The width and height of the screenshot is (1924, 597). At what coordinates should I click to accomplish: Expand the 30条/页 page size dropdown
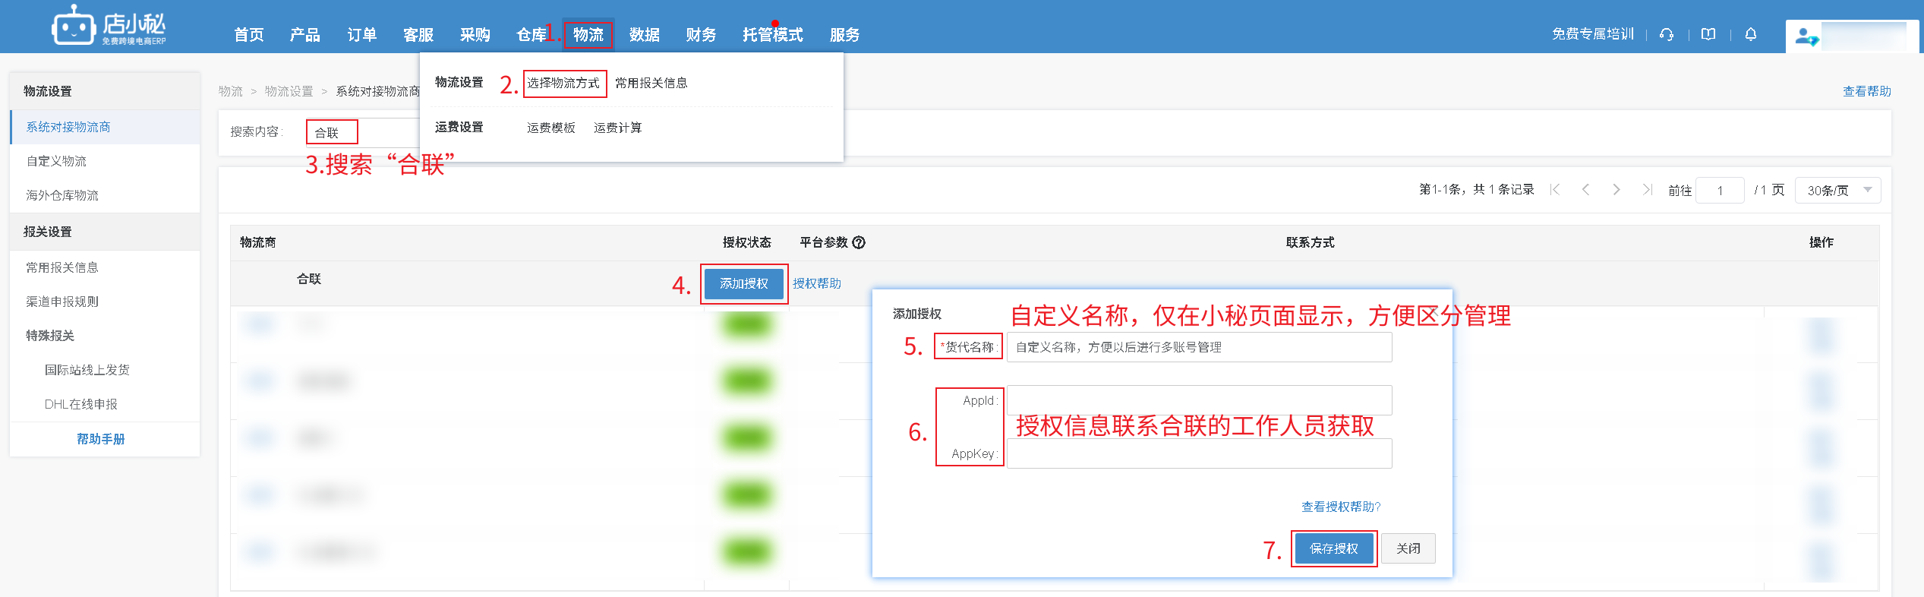(1837, 190)
